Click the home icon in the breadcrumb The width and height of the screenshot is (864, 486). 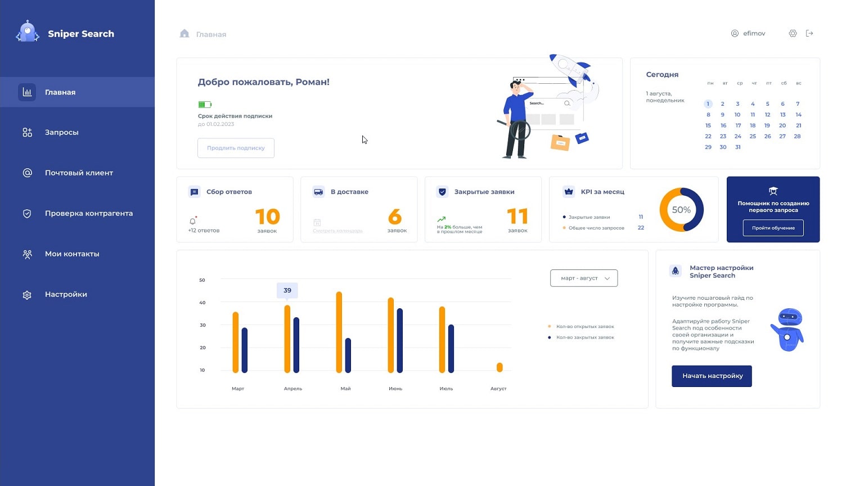184,34
